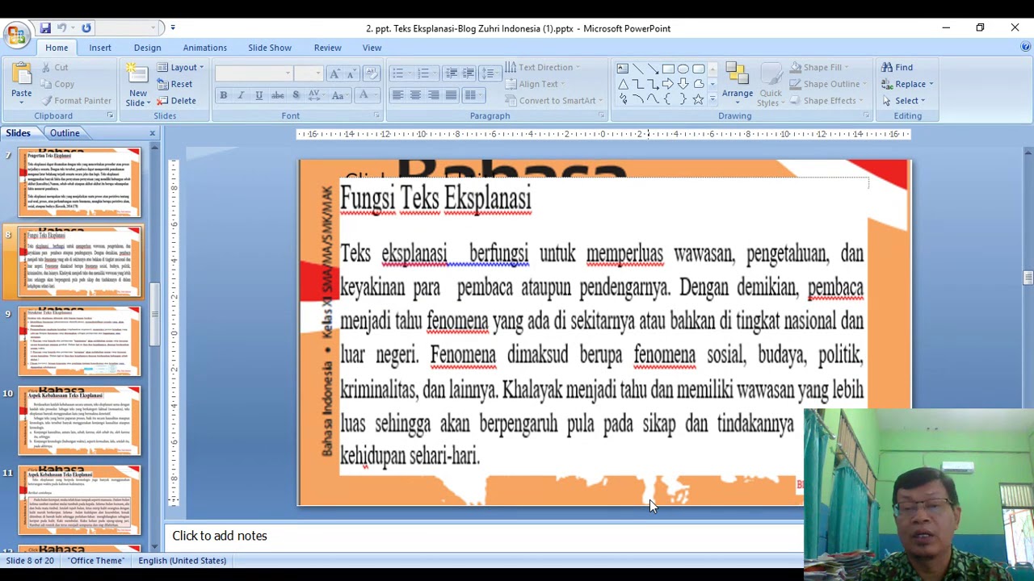Toggle Align Text Left
The image size is (1034, 581).
pos(397,95)
